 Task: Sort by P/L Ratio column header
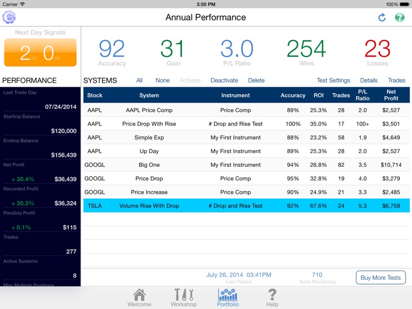point(363,95)
